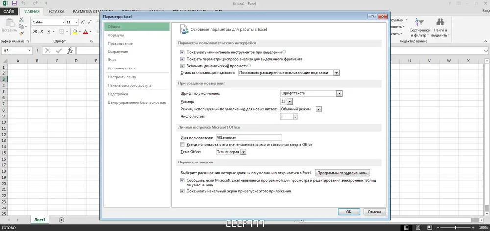The height and width of the screenshot is (231, 490).
Task: Click the cell borders icon
Action: 62,31
